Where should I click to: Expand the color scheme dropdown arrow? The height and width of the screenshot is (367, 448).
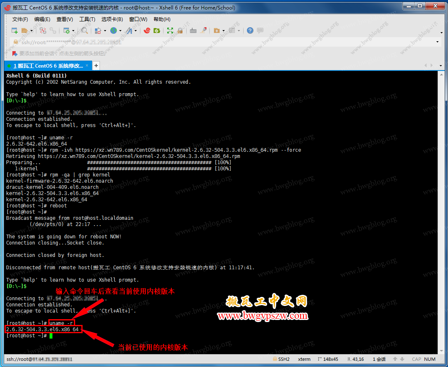click(x=105, y=31)
